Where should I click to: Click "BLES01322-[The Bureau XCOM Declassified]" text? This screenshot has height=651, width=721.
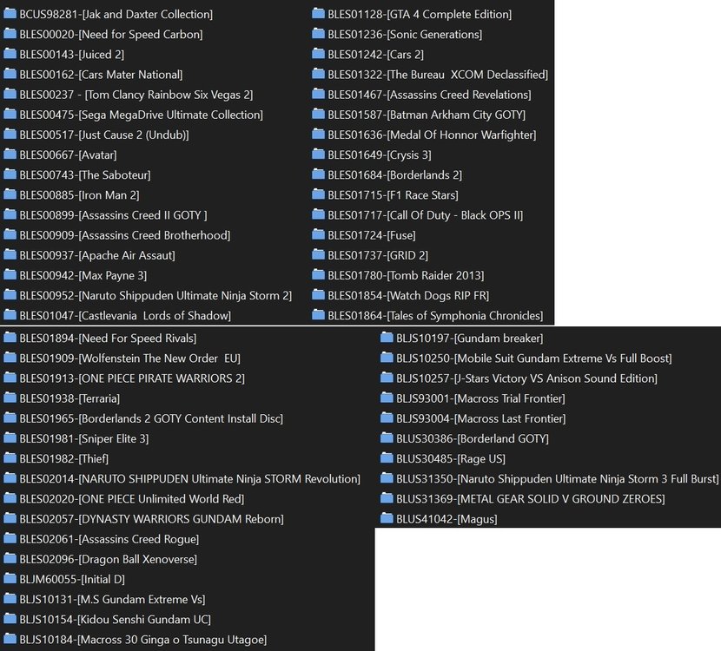pyautogui.click(x=438, y=75)
